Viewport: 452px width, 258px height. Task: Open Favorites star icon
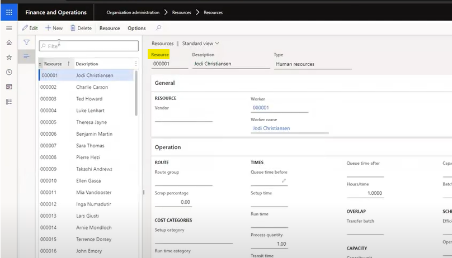point(9,57)
